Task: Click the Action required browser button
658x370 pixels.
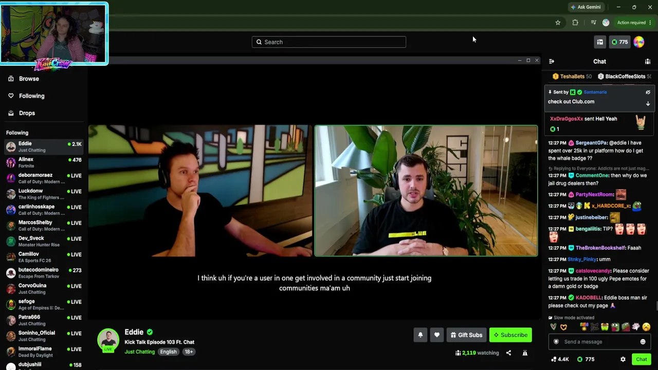Action: [x=634, y=23]
